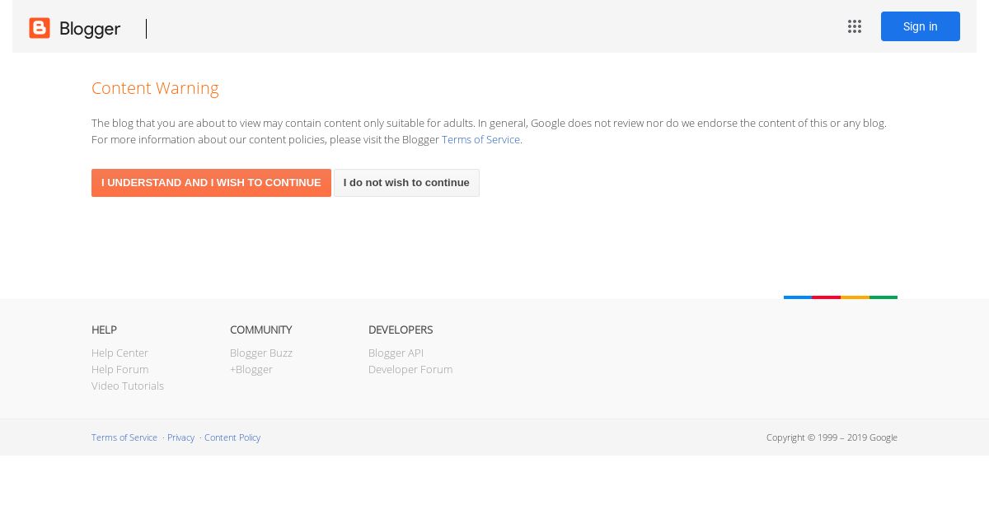Visit the Developer Forum link
The width and height of the screenshot is (989, 519).
coord(410,369)
